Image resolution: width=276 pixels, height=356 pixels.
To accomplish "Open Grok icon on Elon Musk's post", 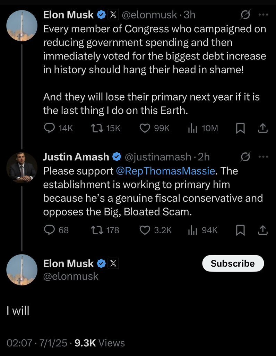I will [245, 15].
